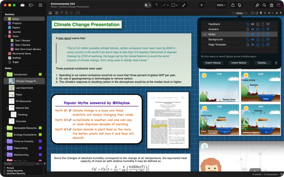
Task: Click the pink calendar icon in toolbar
Action: 279,5
